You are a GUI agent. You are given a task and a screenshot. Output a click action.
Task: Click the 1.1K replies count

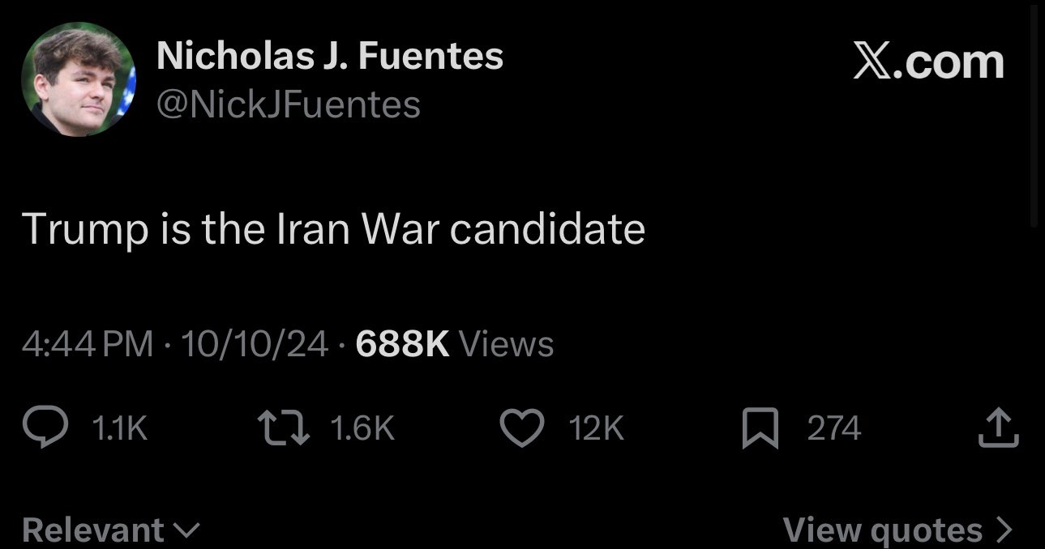pos(120,428)
